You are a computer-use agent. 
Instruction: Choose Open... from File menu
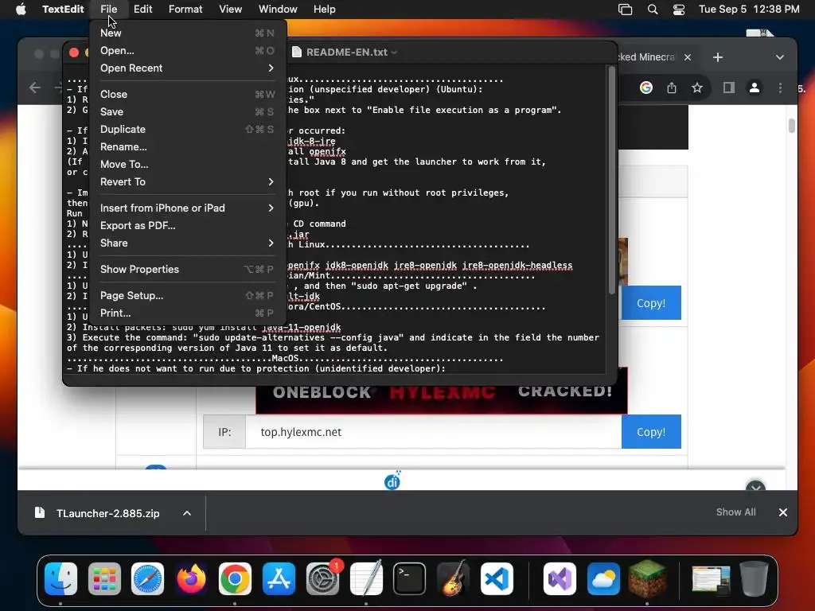point(187,50)
